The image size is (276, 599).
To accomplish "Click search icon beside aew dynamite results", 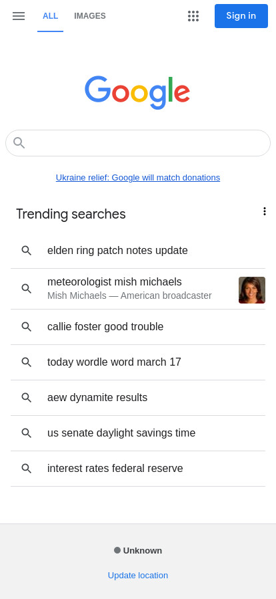I will [26, 398].
